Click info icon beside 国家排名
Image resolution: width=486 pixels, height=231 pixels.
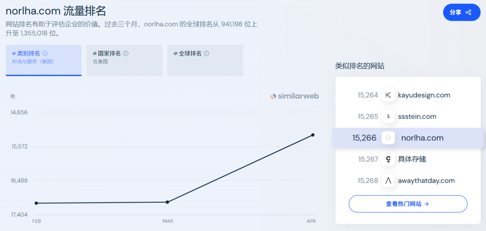pyautogui.click(x=126, y=53)
